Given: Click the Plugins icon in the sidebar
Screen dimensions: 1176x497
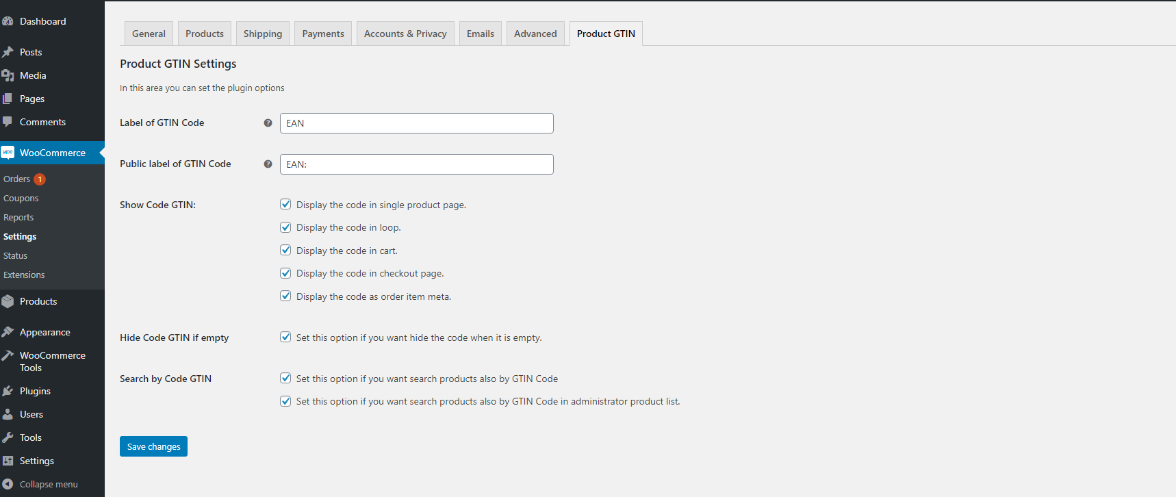Looking at the screenshot, I should [x=8, y=391].
